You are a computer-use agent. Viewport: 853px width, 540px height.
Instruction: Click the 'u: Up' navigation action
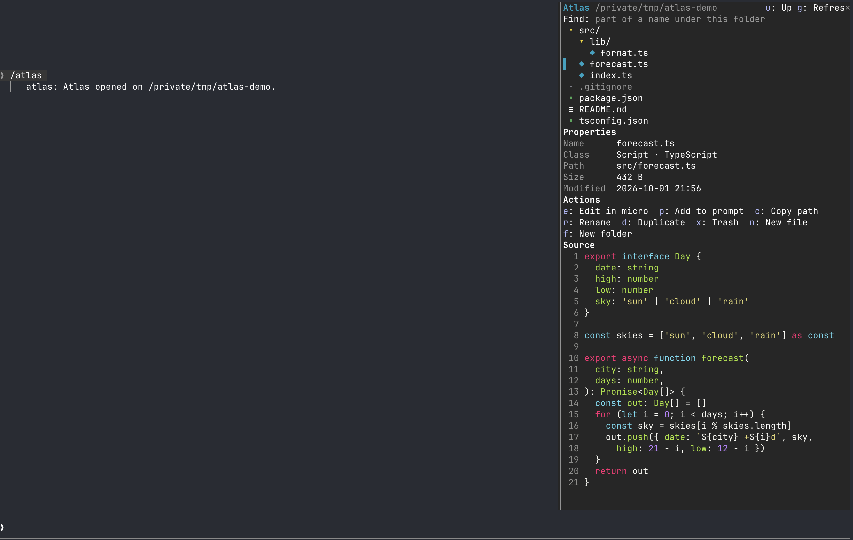tap(778, 8)
